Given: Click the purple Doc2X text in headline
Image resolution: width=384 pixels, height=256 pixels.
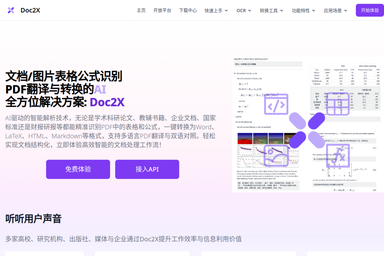Looking at the screenshot, I should coord(107,102).
